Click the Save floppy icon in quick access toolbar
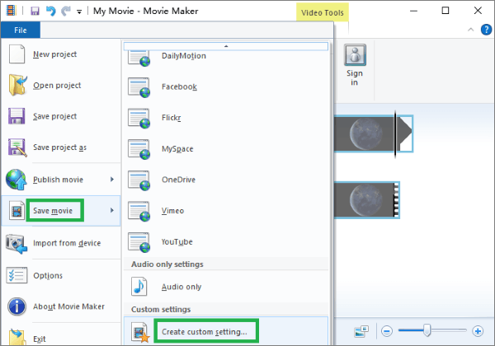The height and width of the screenshot is (346, 495). coord(35,11)
